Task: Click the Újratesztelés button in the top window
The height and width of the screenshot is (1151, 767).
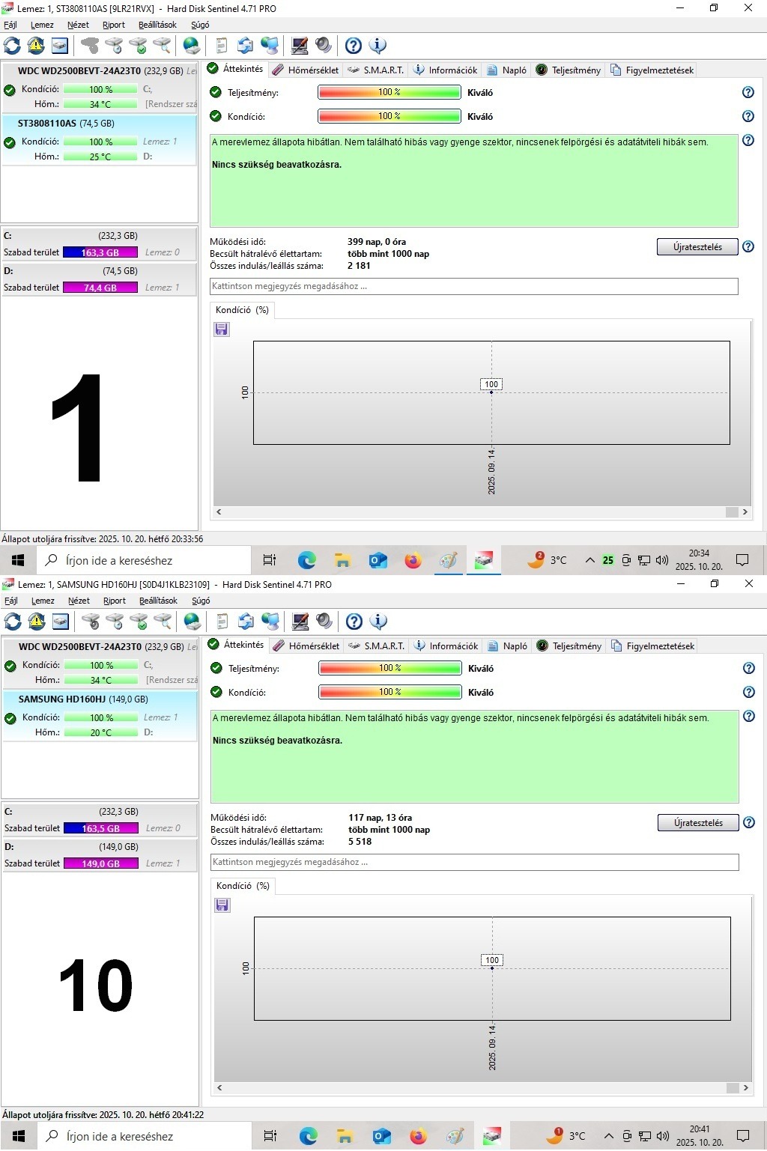Action: tap(697, 247)
